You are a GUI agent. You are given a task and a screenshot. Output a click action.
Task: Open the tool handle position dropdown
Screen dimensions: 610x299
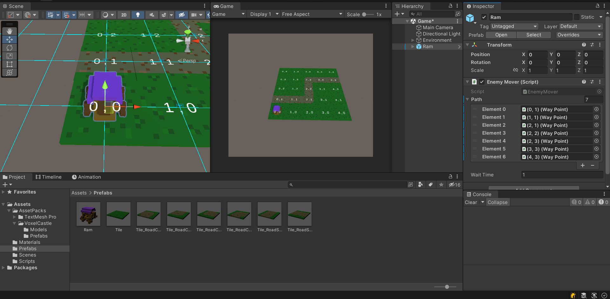point(14,15)
